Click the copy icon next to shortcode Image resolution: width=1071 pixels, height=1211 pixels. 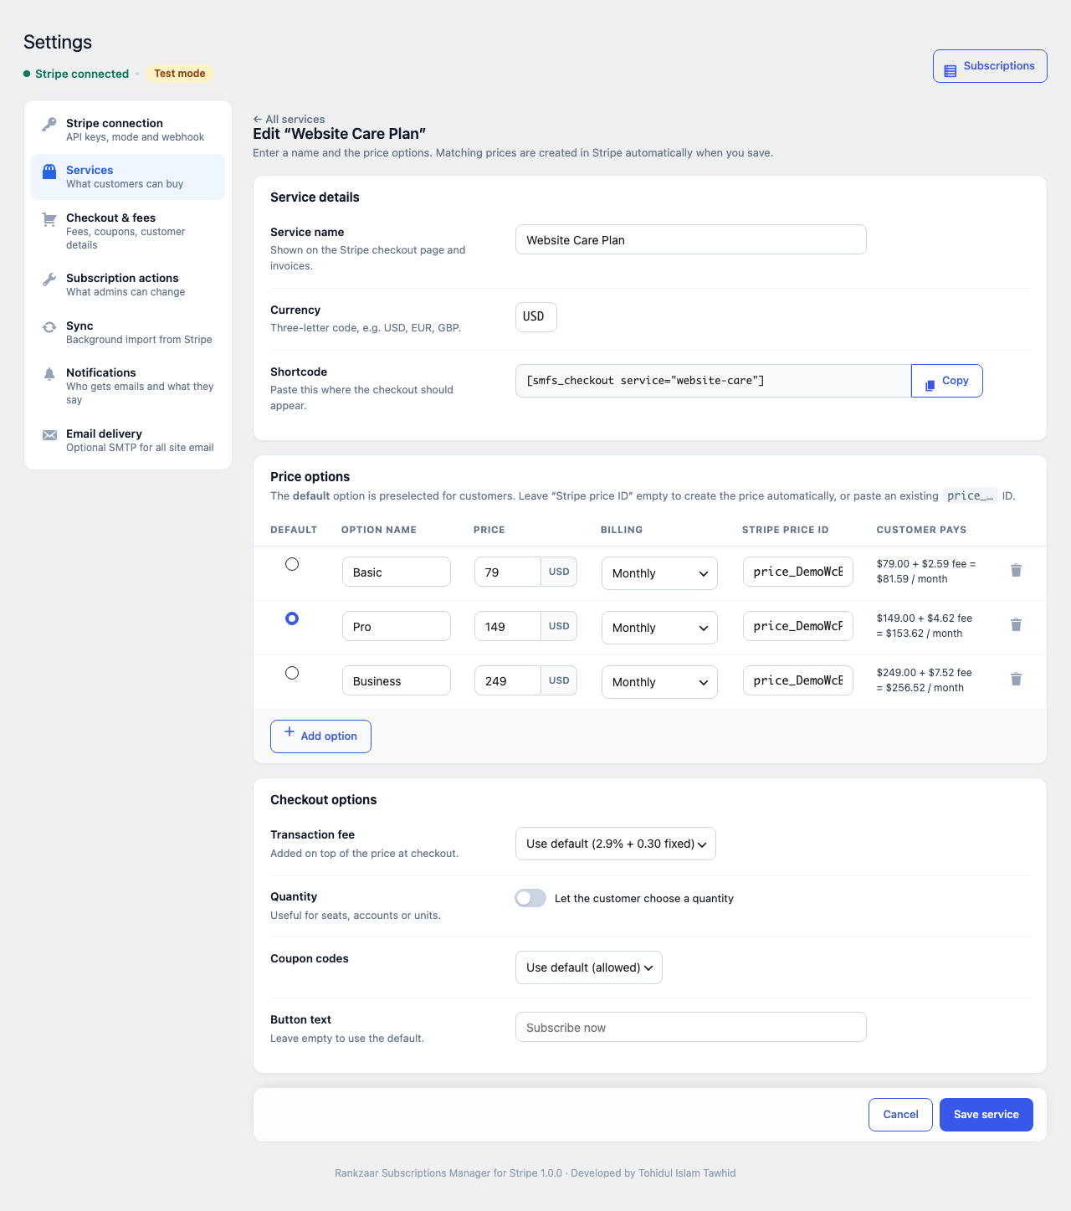pyautogui.click(x=930, y=386)
